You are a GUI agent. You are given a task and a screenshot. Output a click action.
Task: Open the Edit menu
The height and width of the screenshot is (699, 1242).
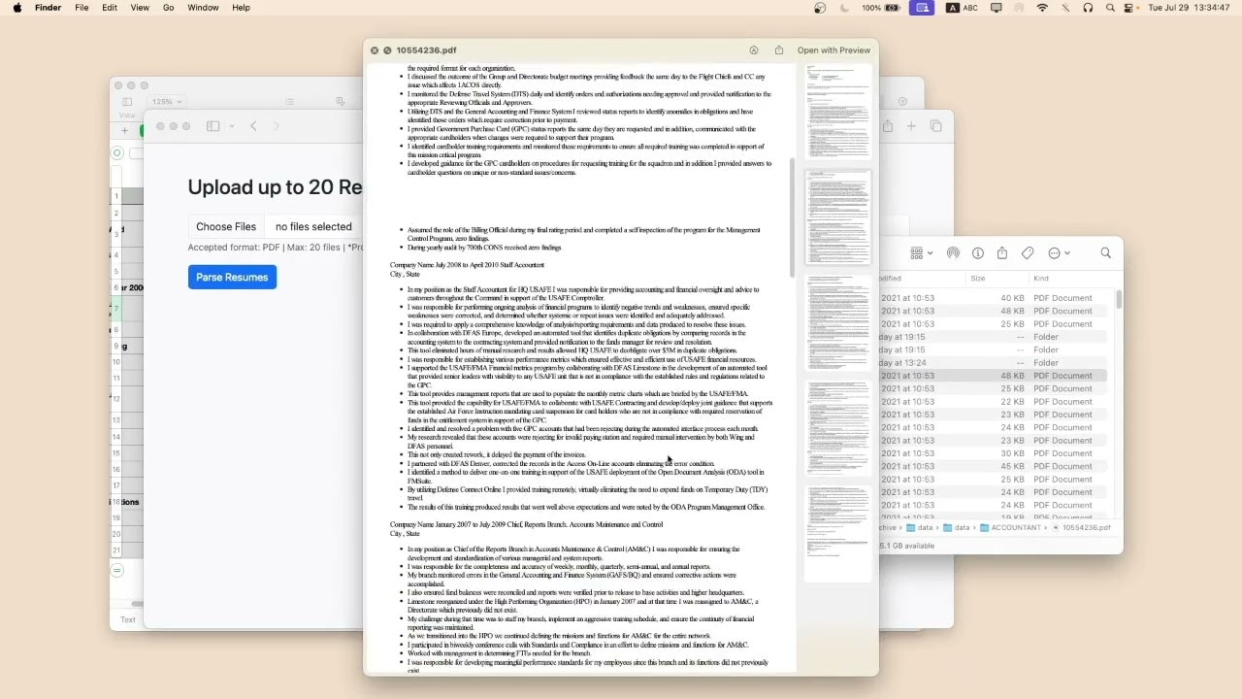[110, 8]
